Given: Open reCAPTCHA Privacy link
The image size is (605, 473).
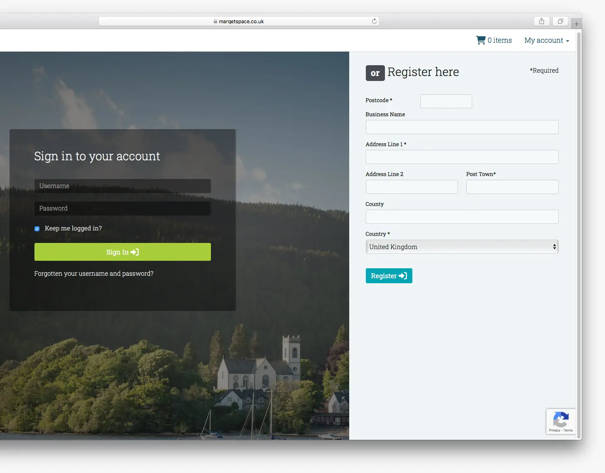Looking at the screenshot, I should point(554,430).
